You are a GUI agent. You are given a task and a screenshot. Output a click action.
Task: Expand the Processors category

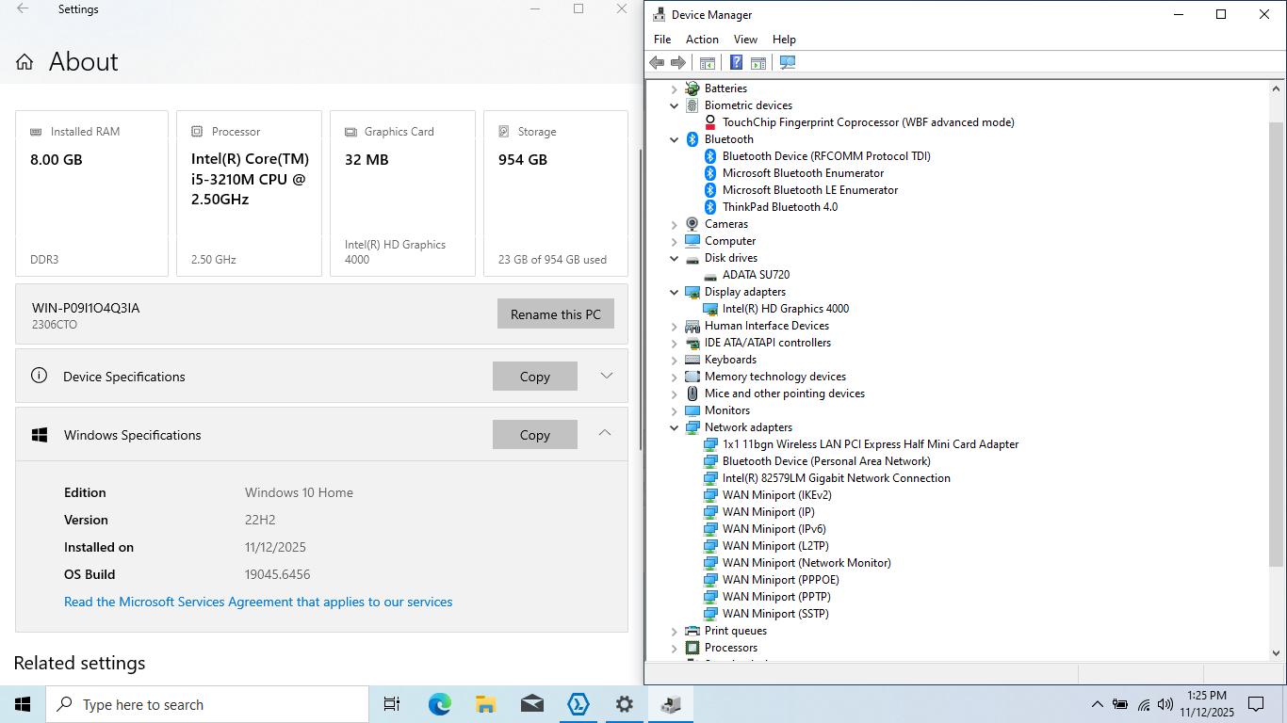pos(674,648)
